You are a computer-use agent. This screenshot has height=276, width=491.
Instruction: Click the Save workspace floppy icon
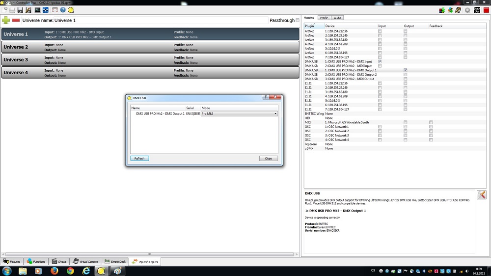[x=20, y=10]
